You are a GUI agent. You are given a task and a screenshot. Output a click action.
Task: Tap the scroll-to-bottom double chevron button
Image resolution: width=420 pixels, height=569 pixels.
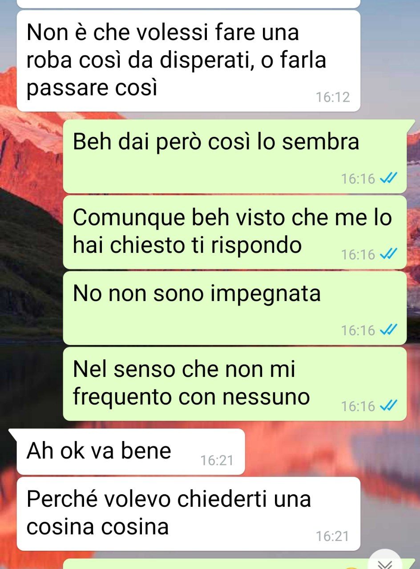(386, 561)
